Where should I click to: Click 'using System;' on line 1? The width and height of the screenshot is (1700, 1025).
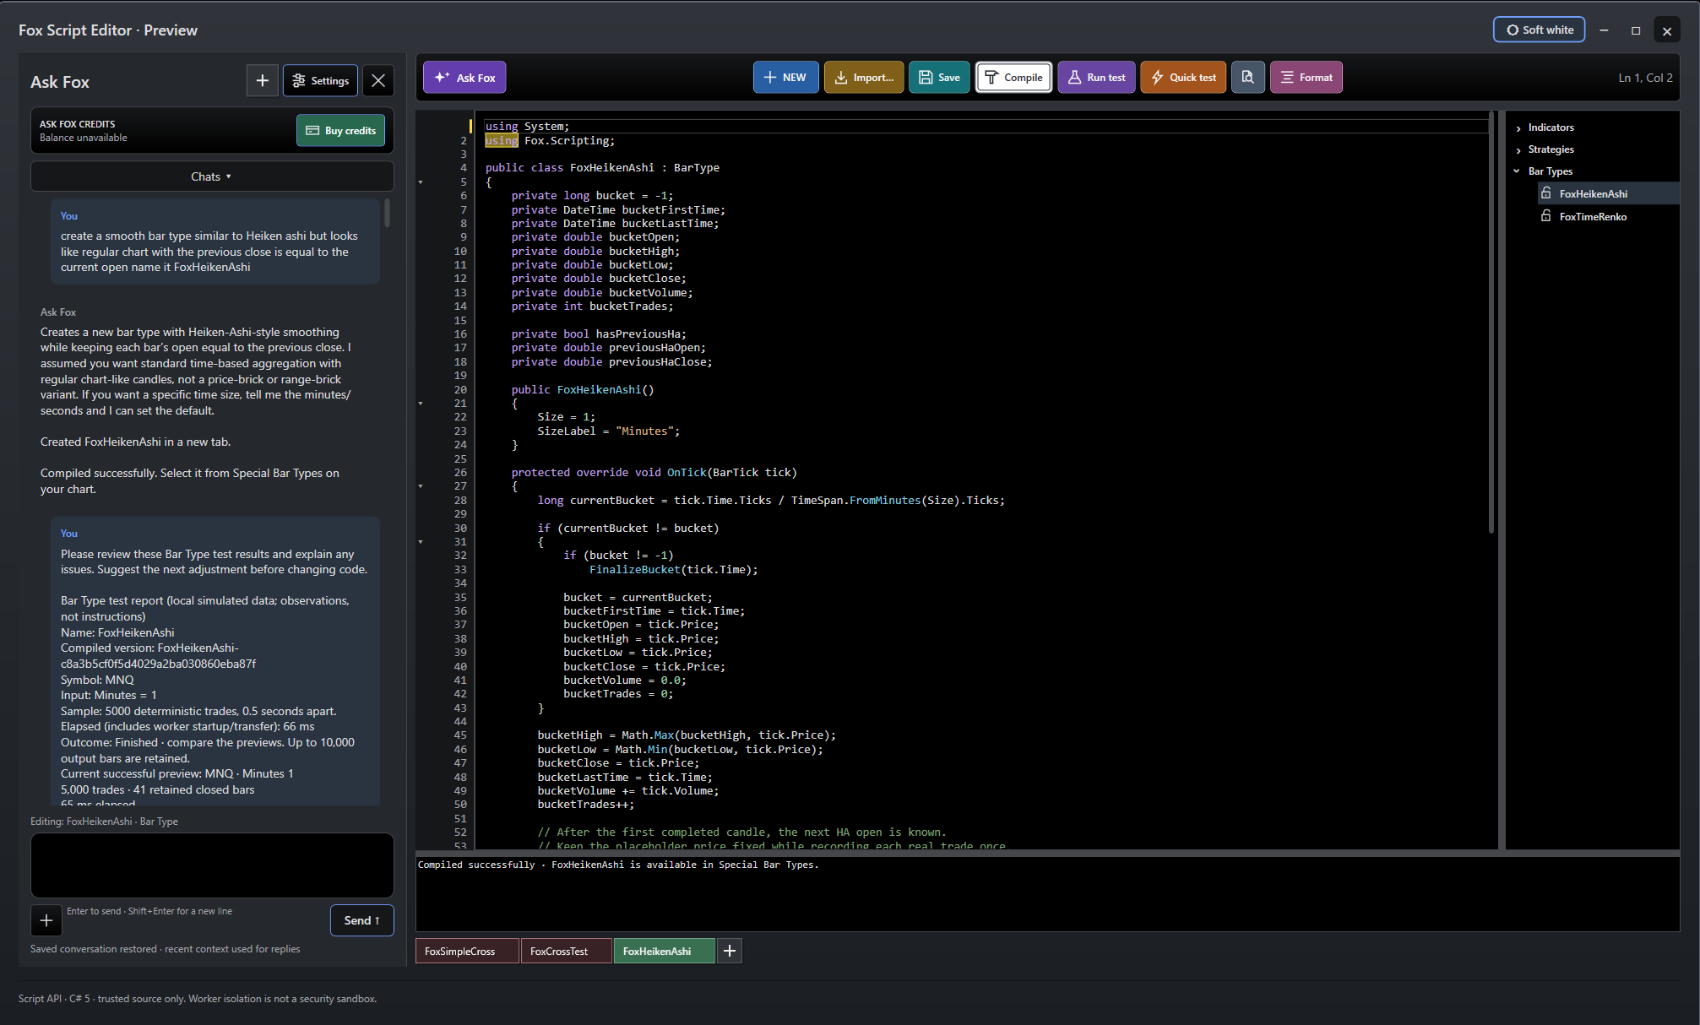(527, 127)
